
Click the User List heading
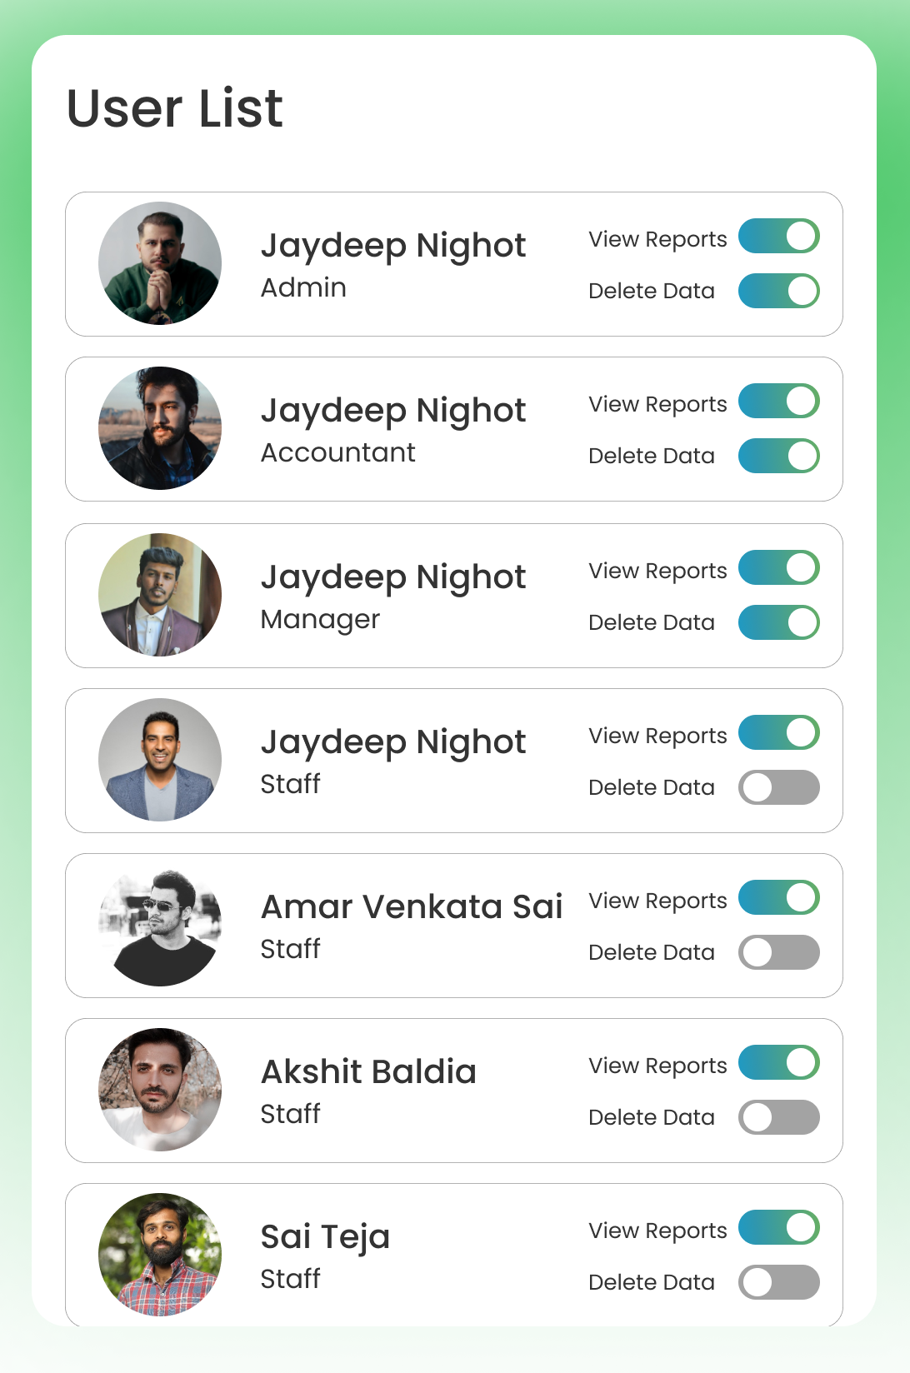click(x=175, y=108)
